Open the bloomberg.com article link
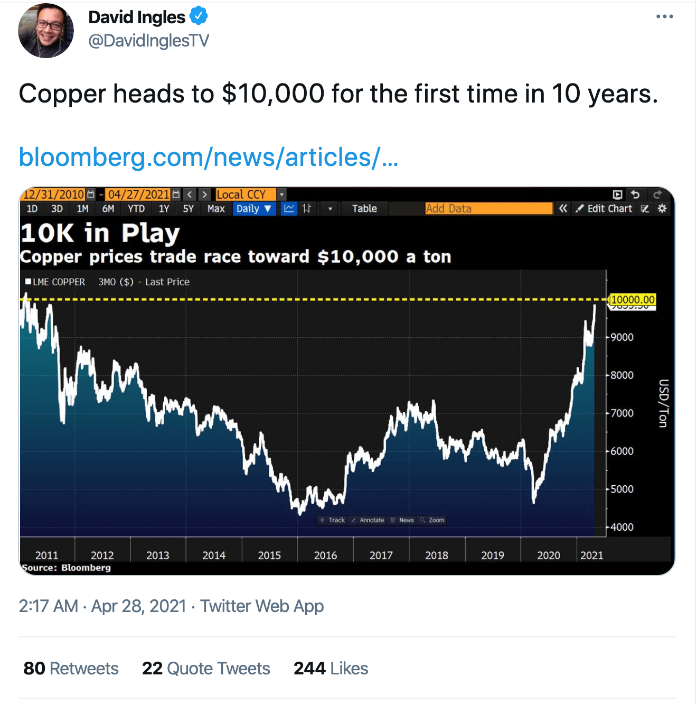The image size is (697, 704). click(208, 157)
